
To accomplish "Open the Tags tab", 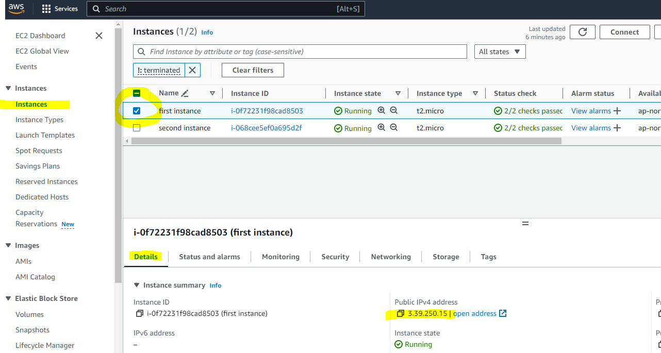I will [489, 257].
